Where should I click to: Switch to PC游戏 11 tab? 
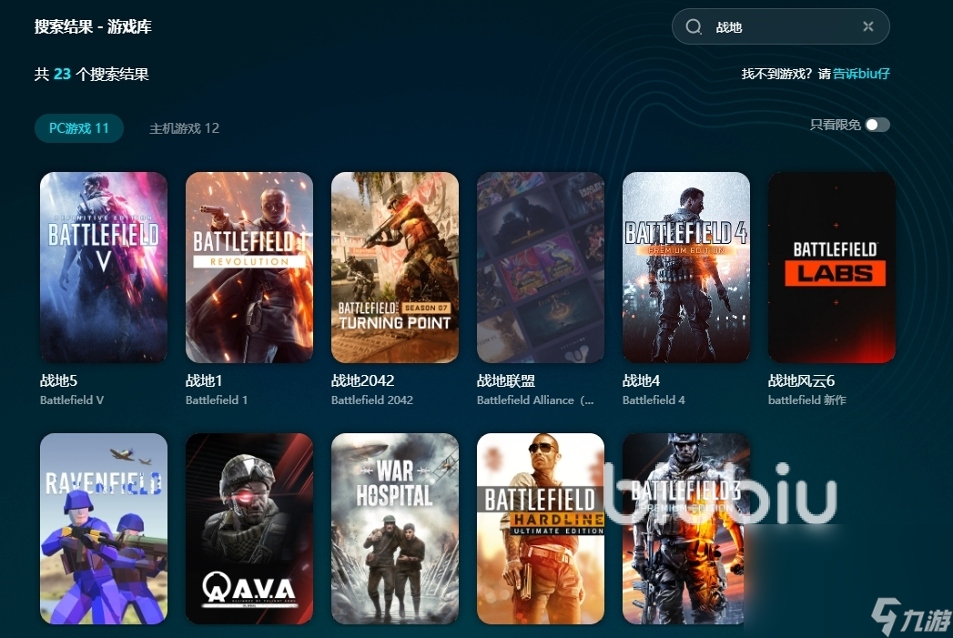(79, 128)
